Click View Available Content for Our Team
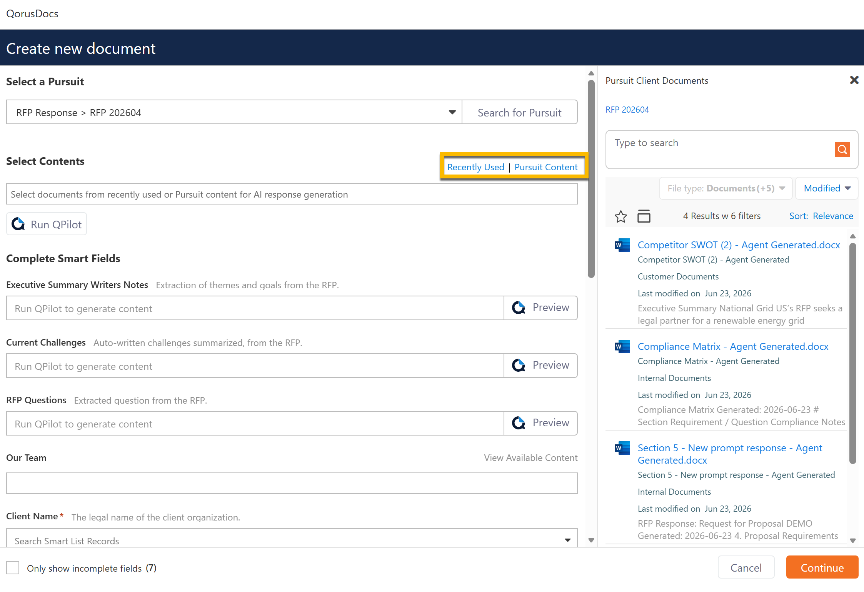Screen dimensions: 864x592 [530, 457]
